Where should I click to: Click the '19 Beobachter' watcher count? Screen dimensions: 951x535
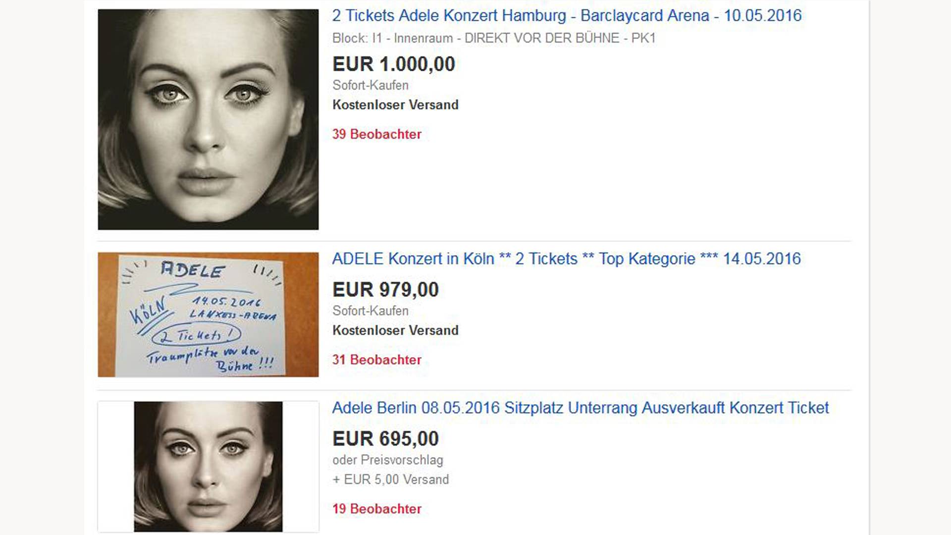377,509
